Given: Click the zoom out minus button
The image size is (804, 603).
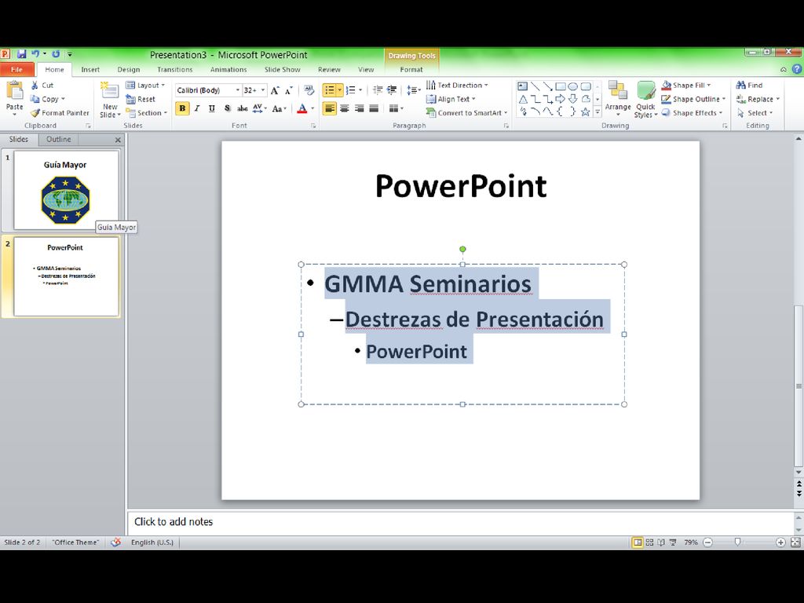Looking at the screenshot, I should [708, 542].
